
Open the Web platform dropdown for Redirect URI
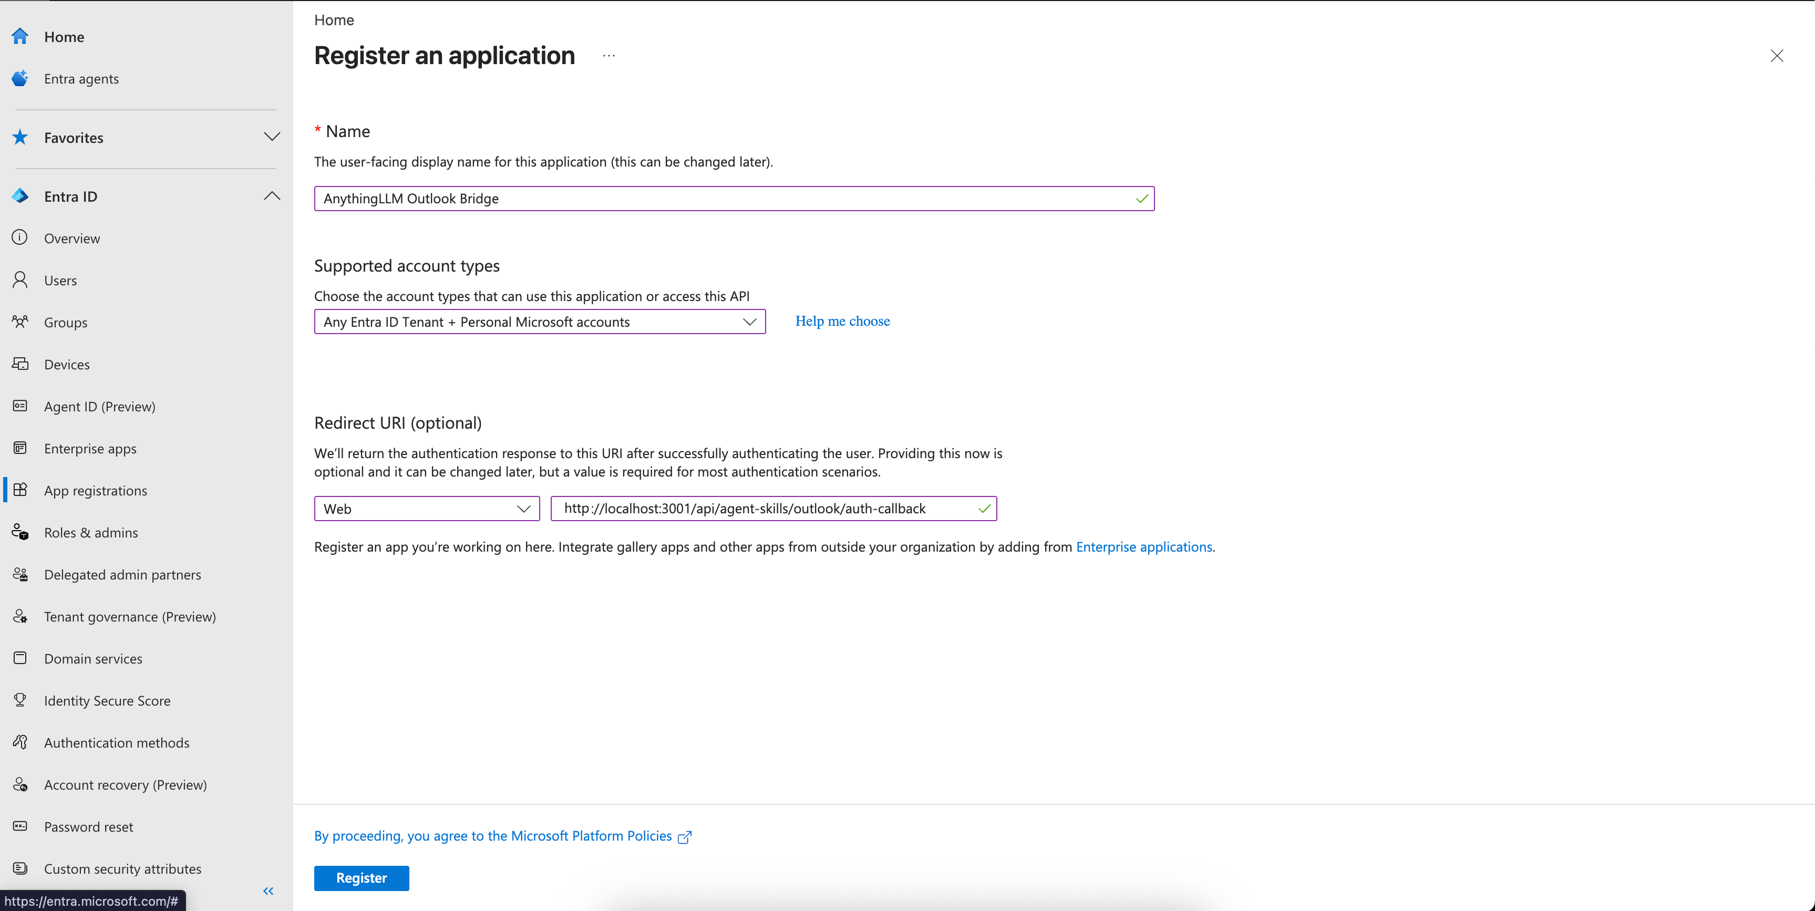426,508
